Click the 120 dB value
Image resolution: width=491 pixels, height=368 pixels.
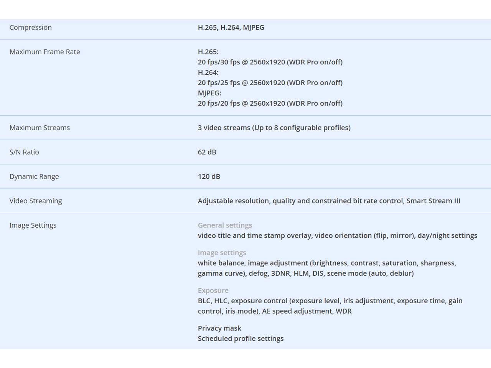point(209,177)
